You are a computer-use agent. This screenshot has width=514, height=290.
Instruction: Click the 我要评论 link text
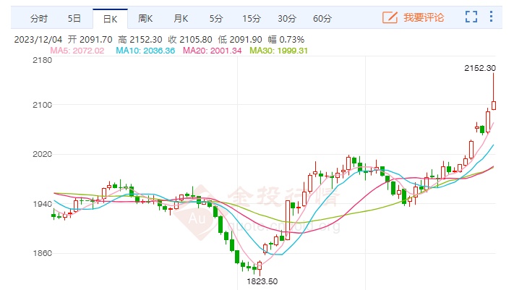click(x=423, y=17)
